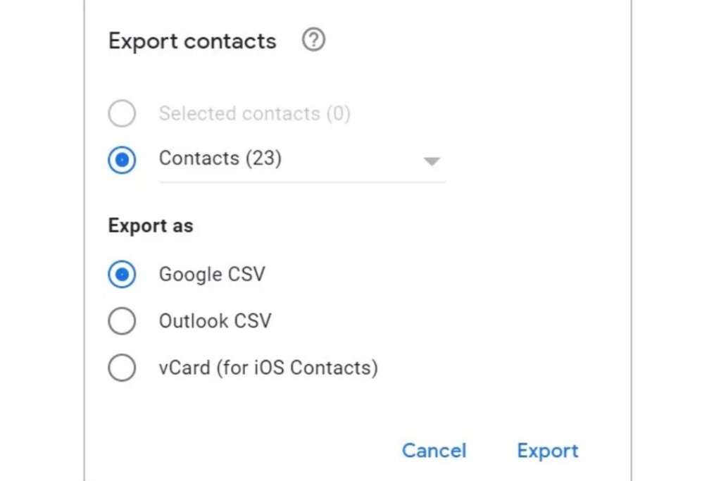Click the Selected contacts (0) radio button
Image resolution: width=721 pixels, height=481 pixels.
(x=122, y=113)
